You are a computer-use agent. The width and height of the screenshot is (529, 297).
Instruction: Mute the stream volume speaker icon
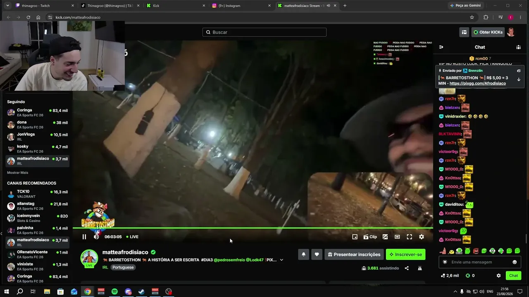pyautogui.click(x=96, y=237)
